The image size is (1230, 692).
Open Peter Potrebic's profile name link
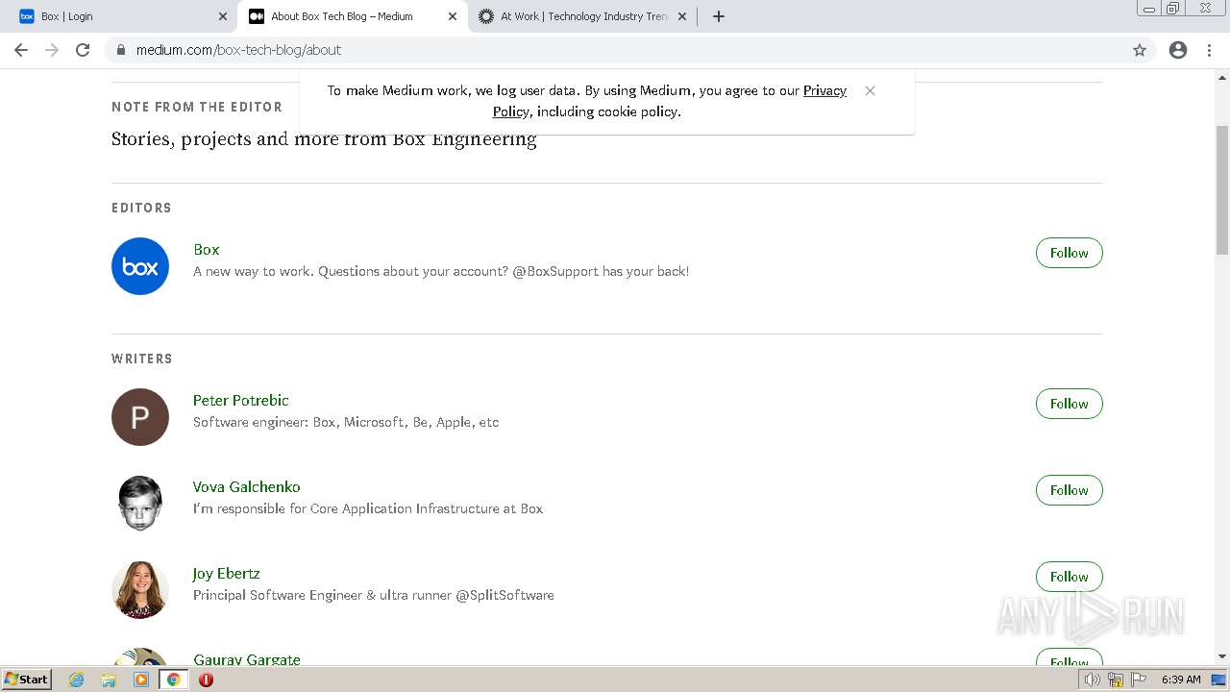point(241,400)
